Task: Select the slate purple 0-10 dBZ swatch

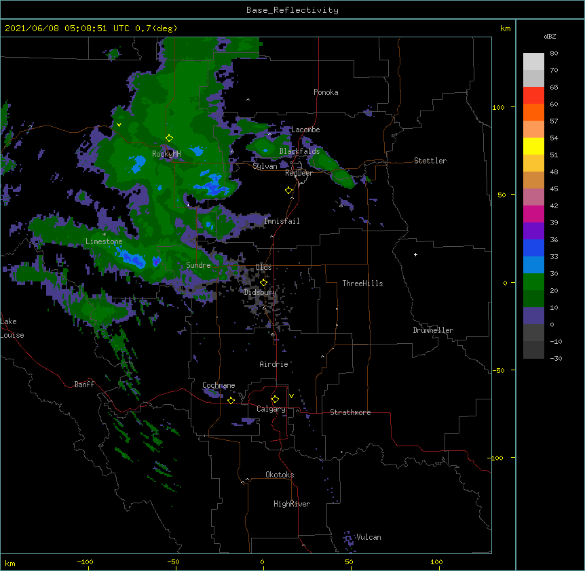Action: (533, 316)
